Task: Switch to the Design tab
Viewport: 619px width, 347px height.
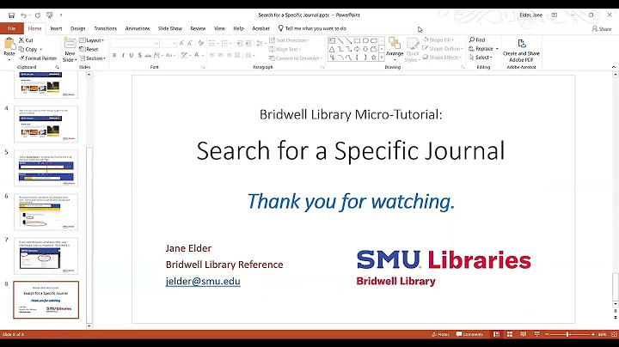Action: (x=77, y=28)
